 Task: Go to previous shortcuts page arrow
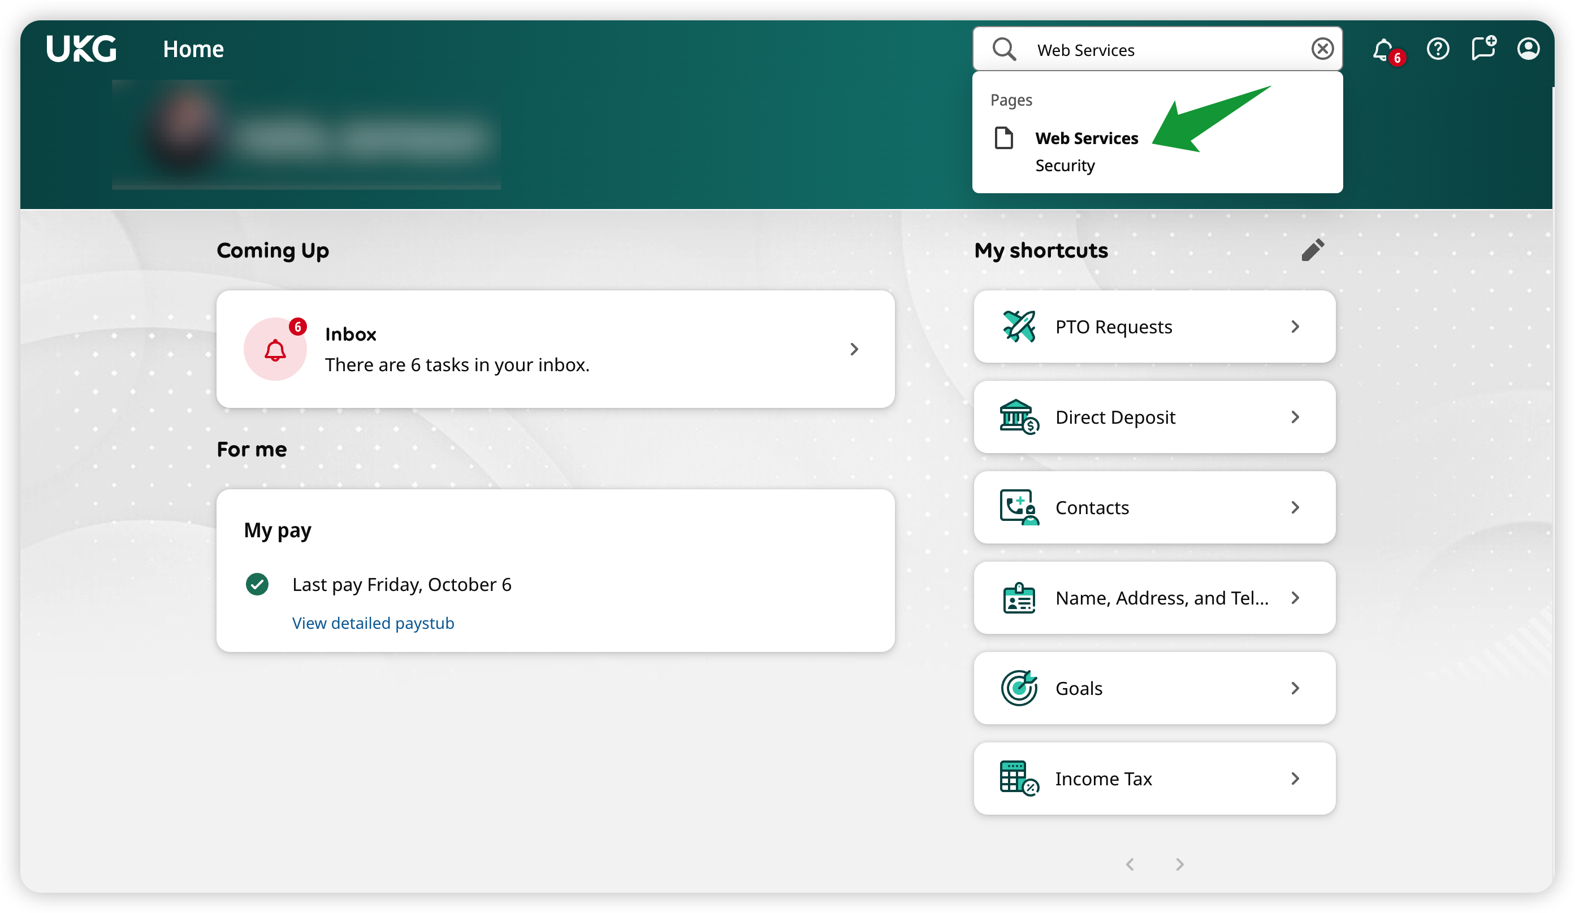coord(1130,864)
